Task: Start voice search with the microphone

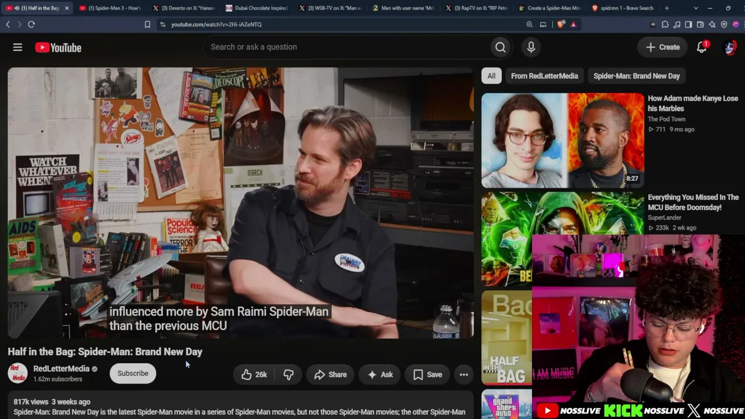Action: point(531,47)
